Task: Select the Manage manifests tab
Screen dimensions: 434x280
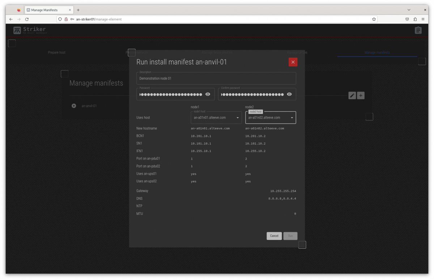Action: (377, 52)
